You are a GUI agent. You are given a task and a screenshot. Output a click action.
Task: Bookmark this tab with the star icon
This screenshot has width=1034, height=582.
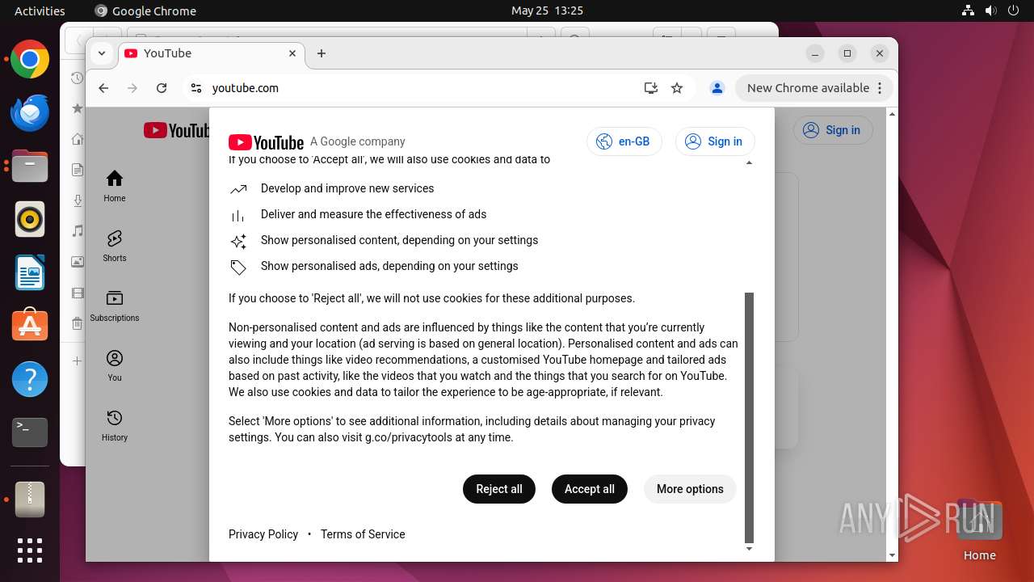coord(677,88)
